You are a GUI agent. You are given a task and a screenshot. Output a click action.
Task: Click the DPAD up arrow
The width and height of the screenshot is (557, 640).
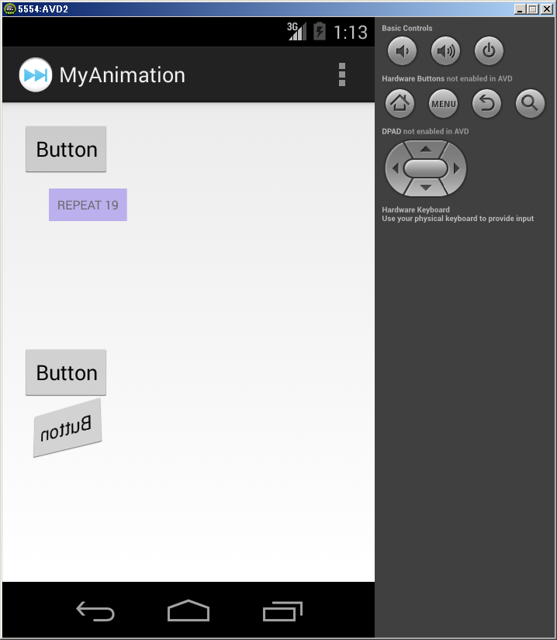coord(426,149)
